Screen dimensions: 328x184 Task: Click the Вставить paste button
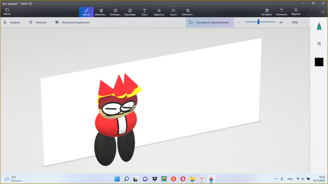(x=267, y=12)
